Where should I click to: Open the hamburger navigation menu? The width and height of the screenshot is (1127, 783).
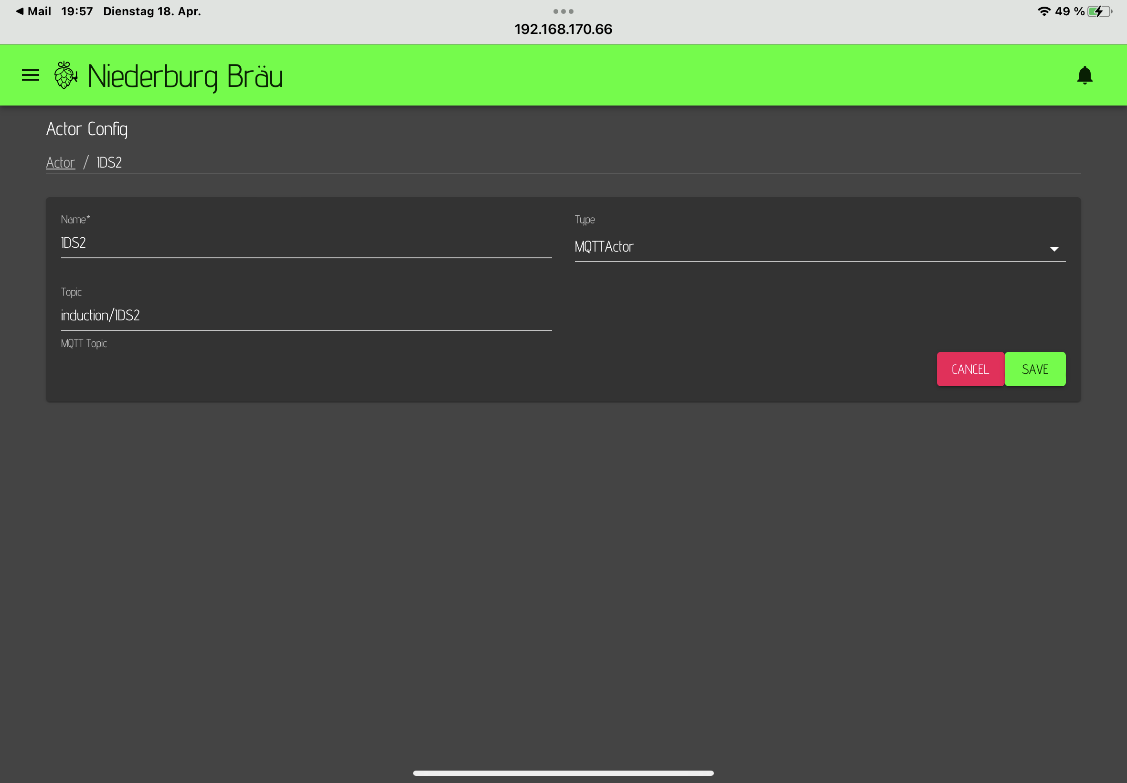31,75
